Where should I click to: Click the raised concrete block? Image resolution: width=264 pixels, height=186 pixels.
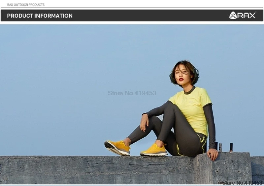[222, 168]
